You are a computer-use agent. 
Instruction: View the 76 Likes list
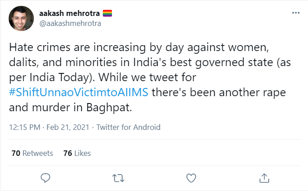coord(77,153)
